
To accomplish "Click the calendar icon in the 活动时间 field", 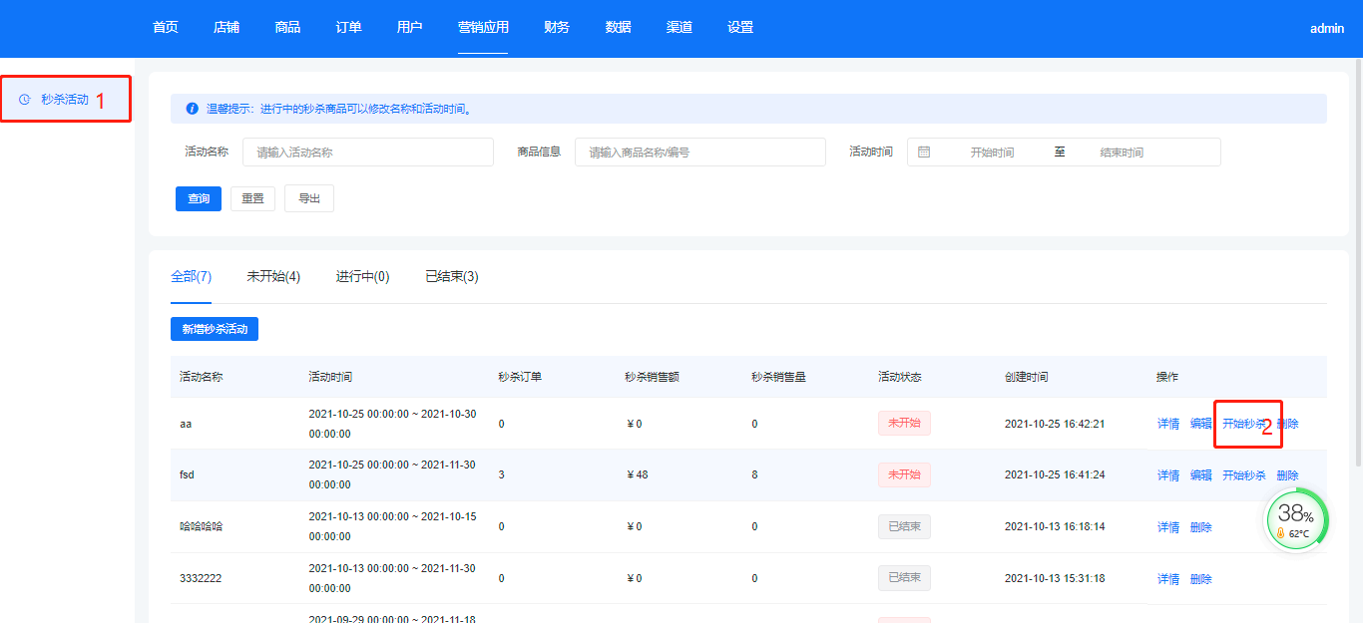I will click(924, 153).
